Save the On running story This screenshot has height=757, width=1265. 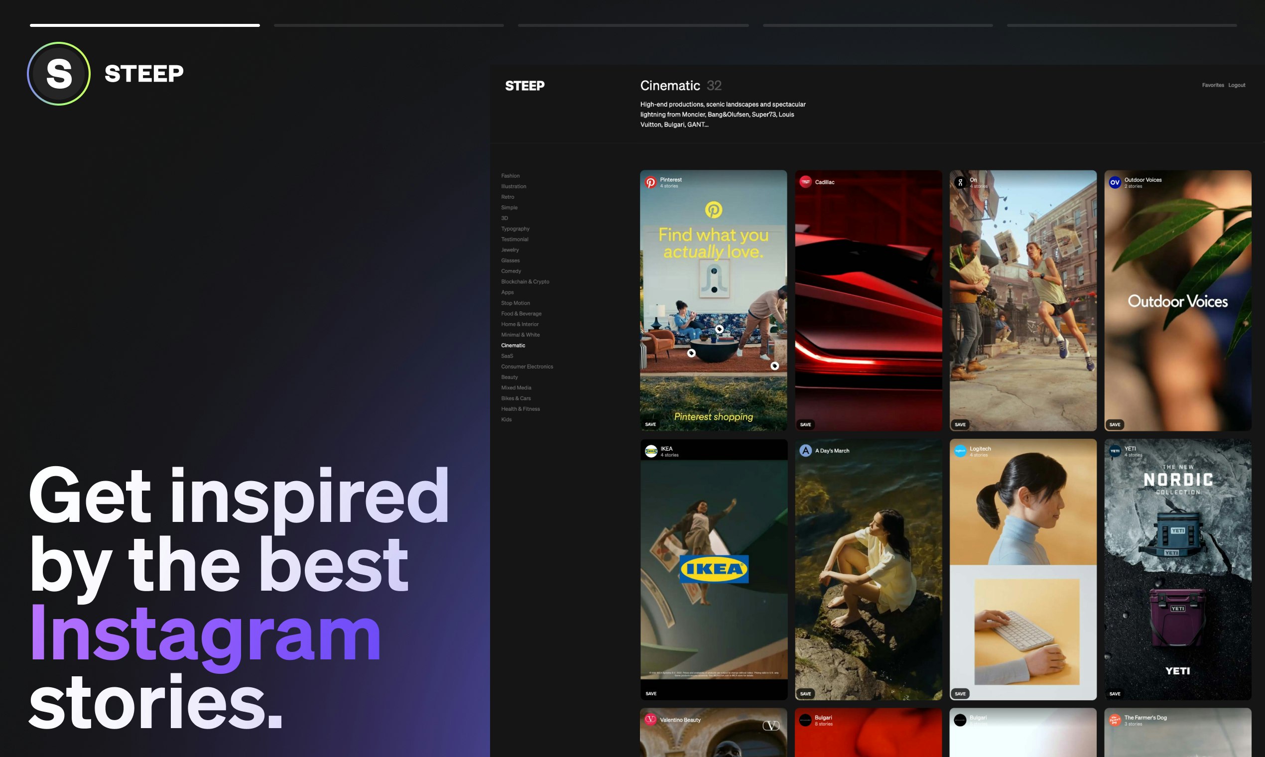(960, 424)
